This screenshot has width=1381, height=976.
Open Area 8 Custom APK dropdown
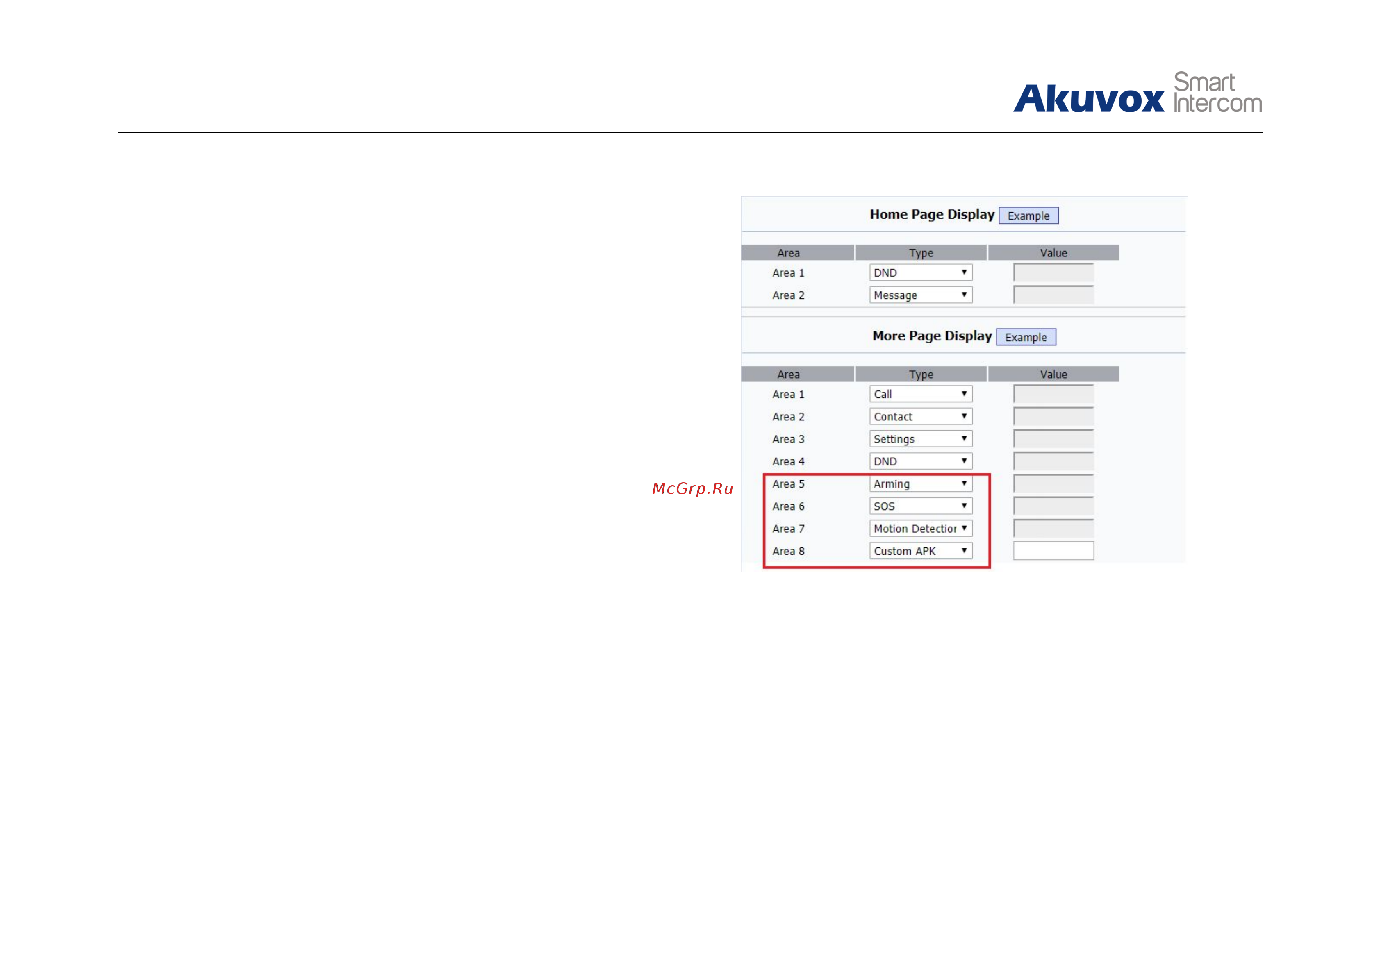click(x=921, y=551)
